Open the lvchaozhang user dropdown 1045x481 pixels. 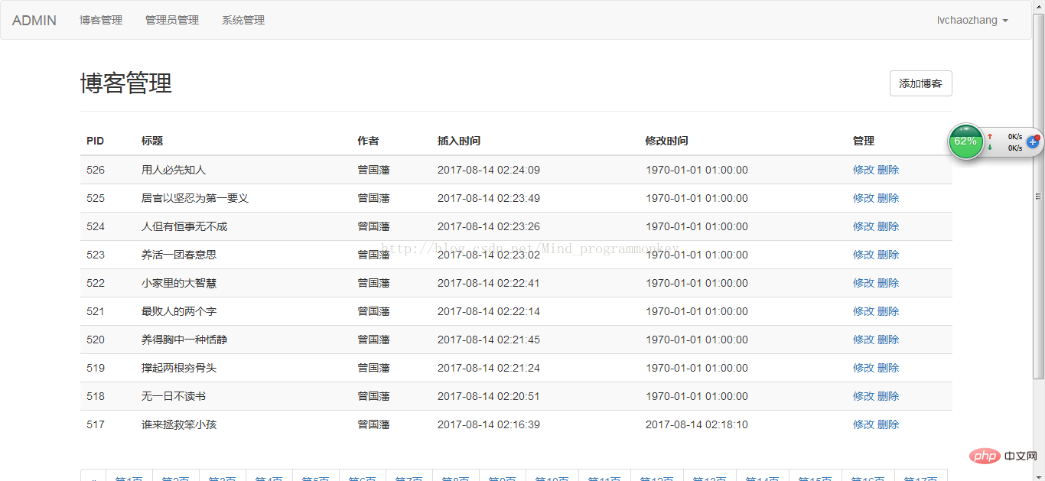tap(972, 21)
